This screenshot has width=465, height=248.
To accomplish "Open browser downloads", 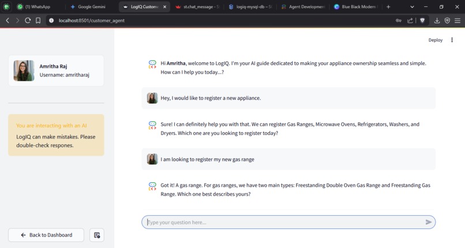I will [437, 20].
